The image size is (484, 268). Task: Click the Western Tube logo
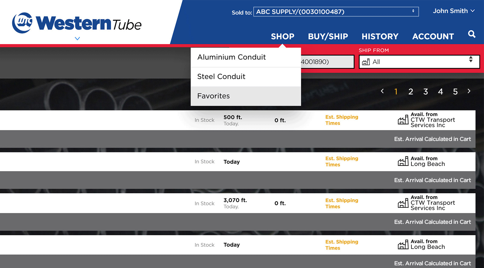coord(77,23)
